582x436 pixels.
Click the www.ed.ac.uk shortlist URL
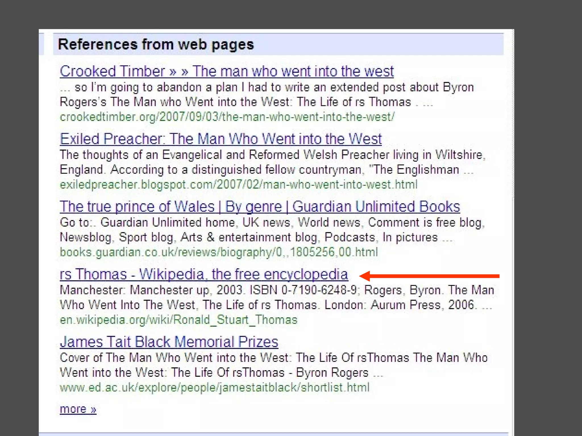pos(214,387)
